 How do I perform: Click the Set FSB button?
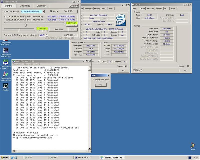tap(59, 29)
